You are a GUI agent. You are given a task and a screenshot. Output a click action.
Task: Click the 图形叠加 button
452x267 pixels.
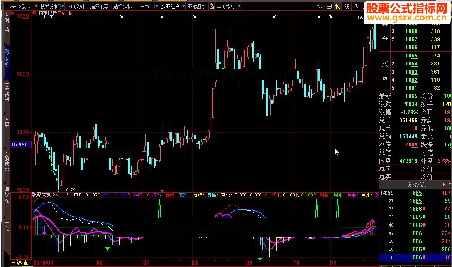196,7
